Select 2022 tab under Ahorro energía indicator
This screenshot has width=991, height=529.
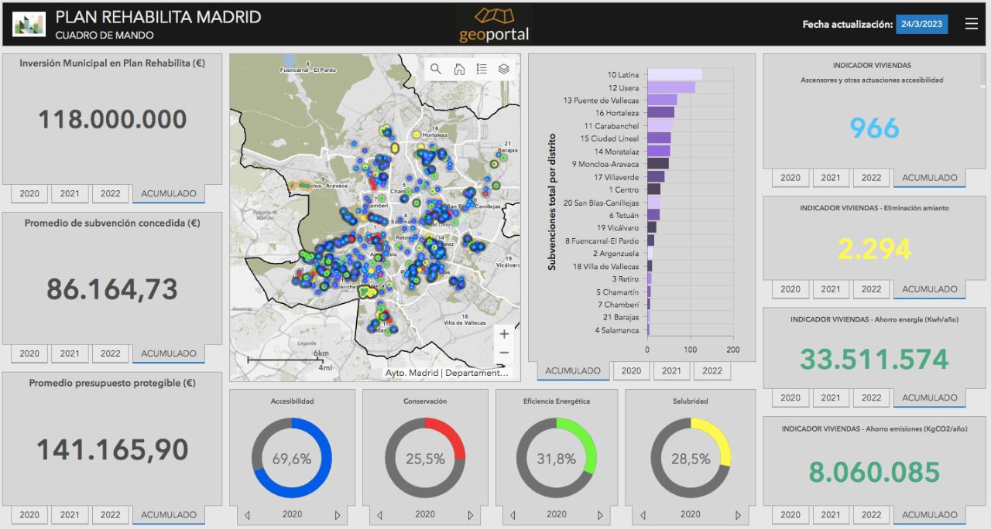point(871,398)
